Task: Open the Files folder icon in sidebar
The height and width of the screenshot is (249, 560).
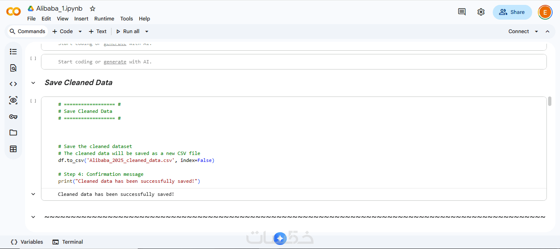Action: tap(13, 132)
